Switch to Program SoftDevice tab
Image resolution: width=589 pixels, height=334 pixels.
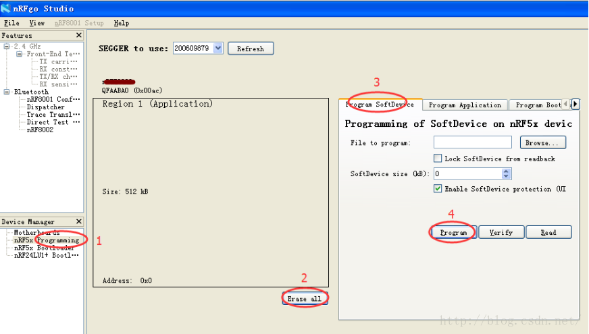[380, 105]
